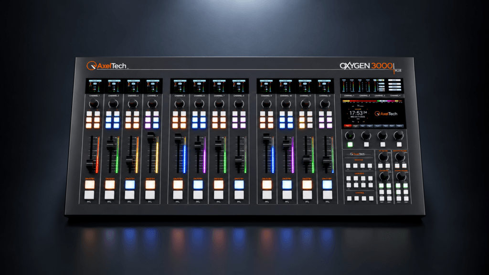Image resolution: width=489 pixels, height=275 pixels.
Task: Activate PFL on Channel 5
Action: [x=178, y=195]
